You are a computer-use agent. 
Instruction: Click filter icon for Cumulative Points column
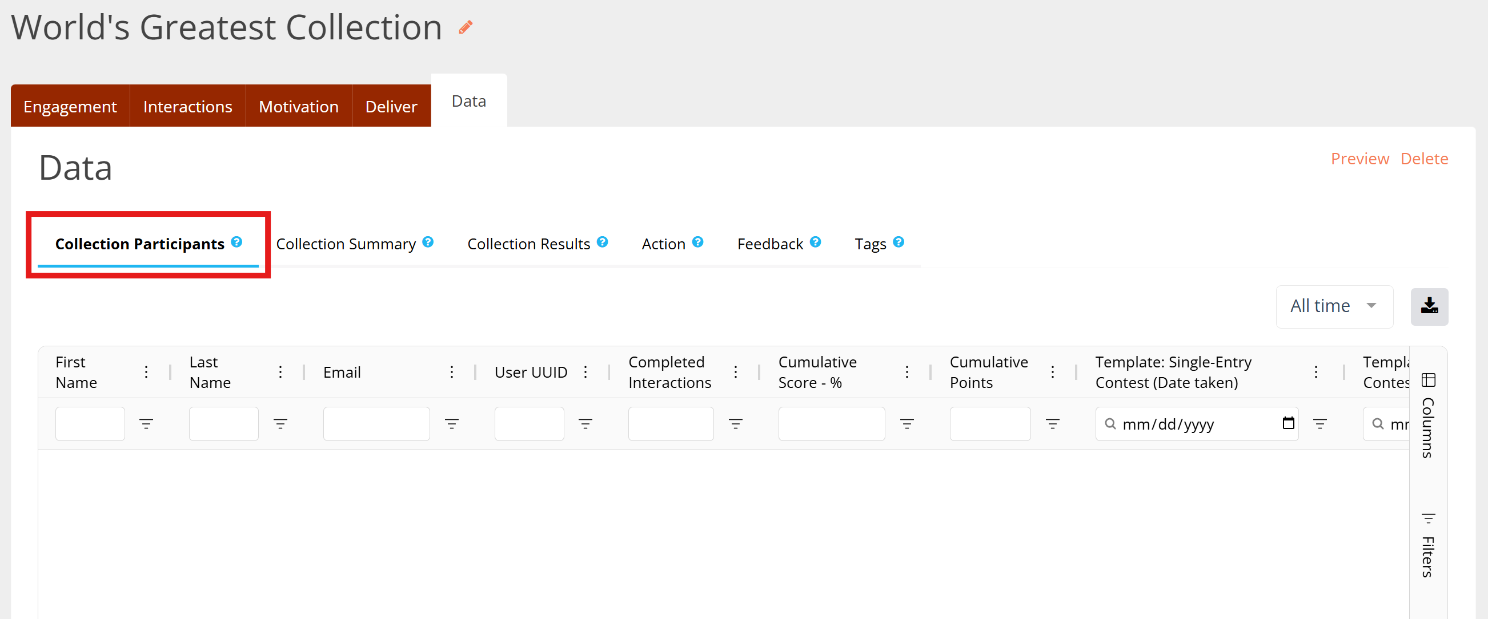click(x=1053, y=424)
